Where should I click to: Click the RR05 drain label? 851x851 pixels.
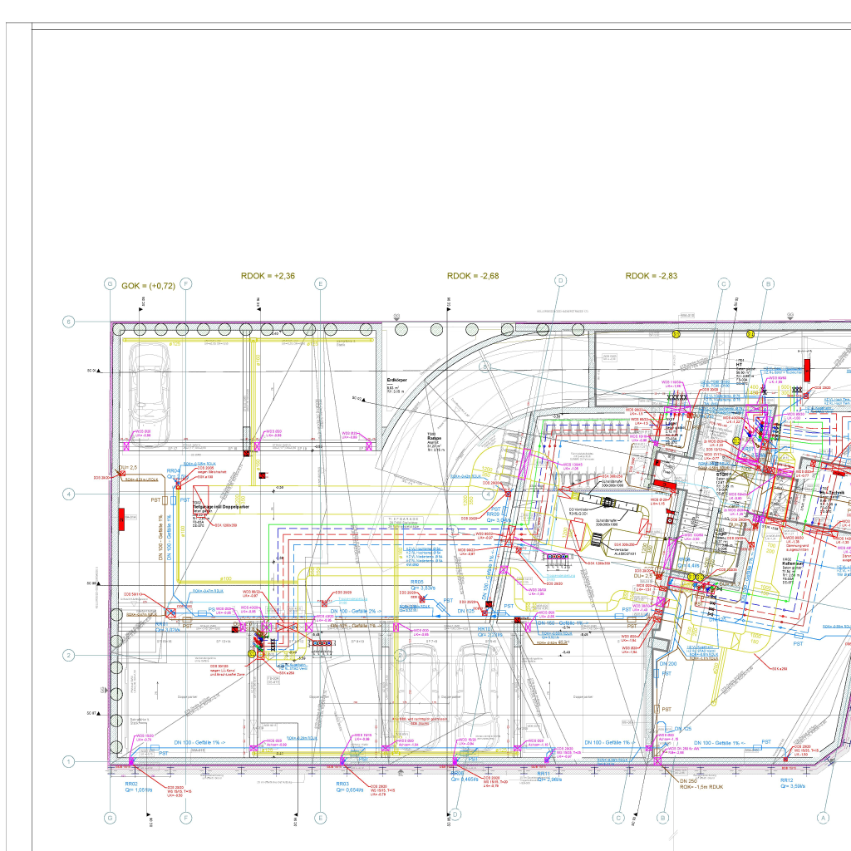tap(416, 582)
